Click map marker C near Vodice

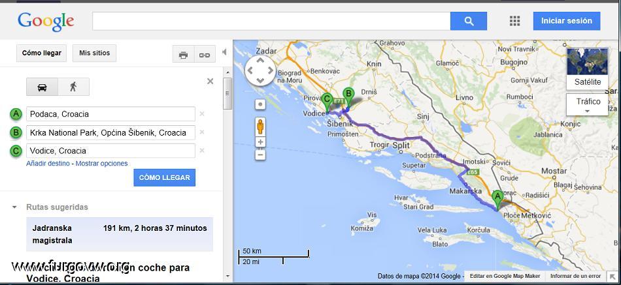[327, 102]
